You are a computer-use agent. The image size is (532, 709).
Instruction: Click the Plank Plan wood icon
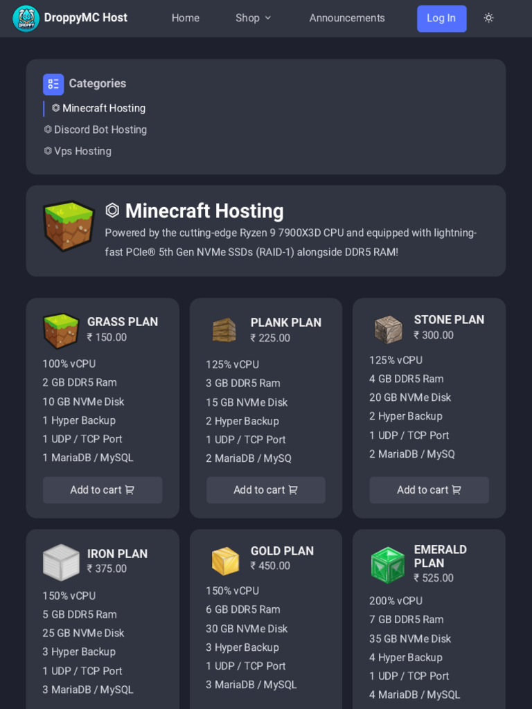point(224,330)
